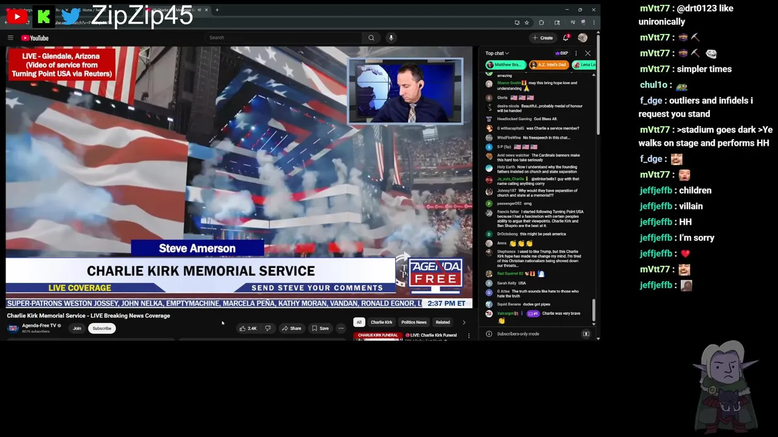Open the Agenda-Free TV channel avatar
778x437 pixels.
point(13,328)
